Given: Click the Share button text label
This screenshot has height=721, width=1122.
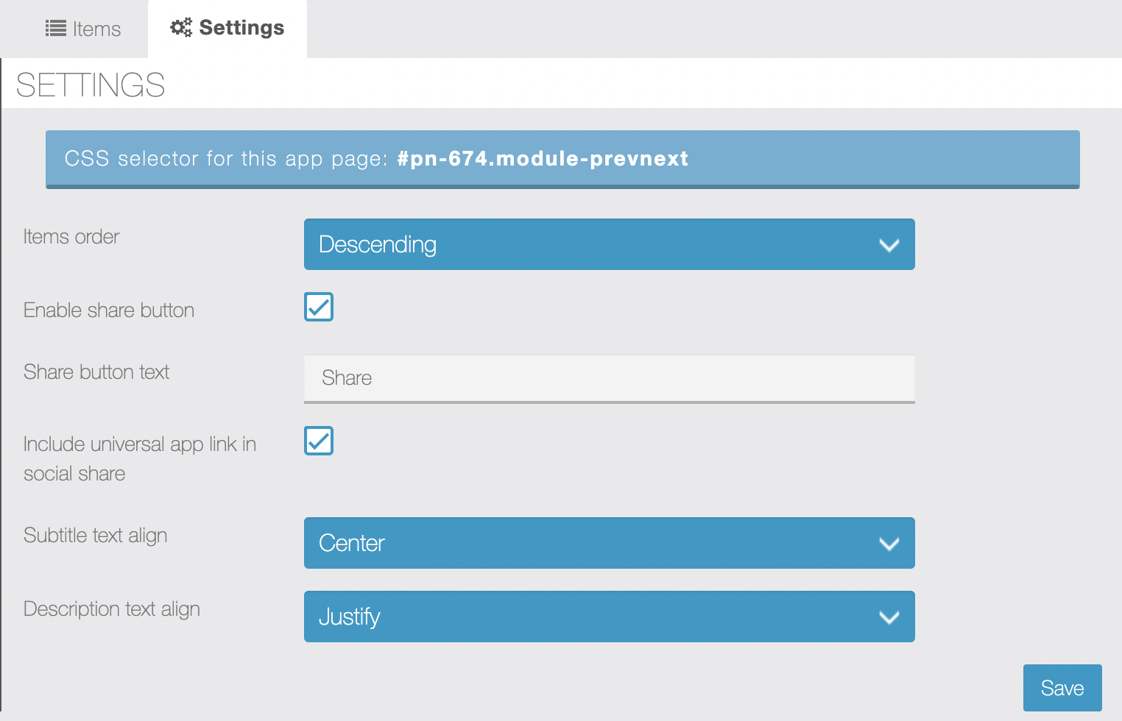Looking at the screenshot, I should tap(96, 372).
